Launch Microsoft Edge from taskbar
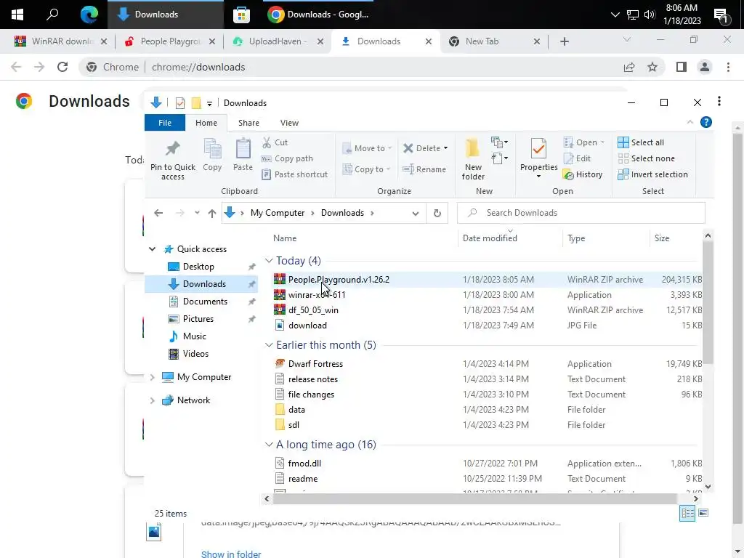Image resolution: width=744 pixels, height=558 pixels. (89, 15)
